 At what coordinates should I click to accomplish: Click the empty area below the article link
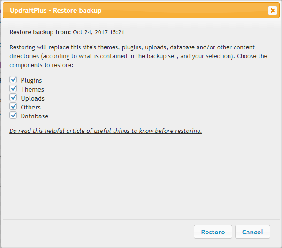[x=141, y=178]
